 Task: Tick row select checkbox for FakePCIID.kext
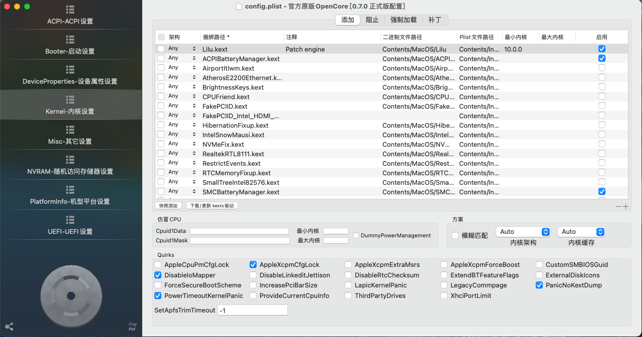(161, 106)
